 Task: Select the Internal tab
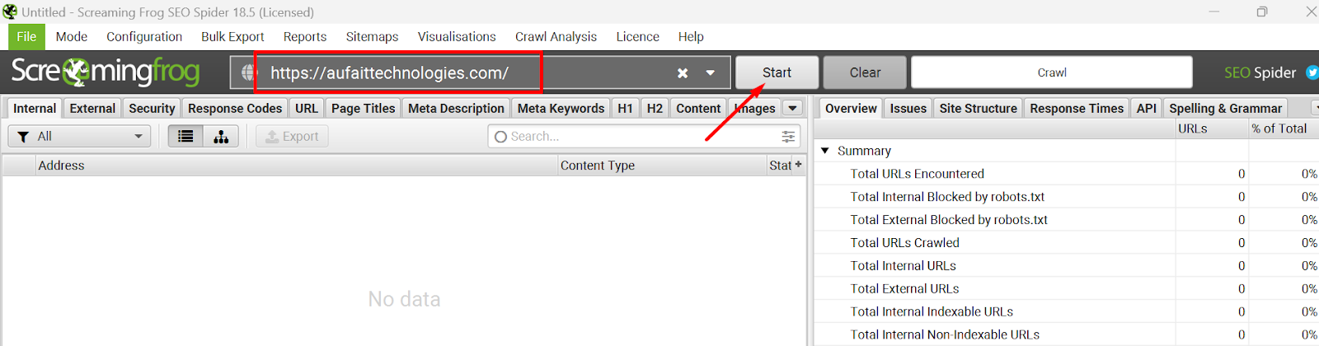tap(35, 108)
